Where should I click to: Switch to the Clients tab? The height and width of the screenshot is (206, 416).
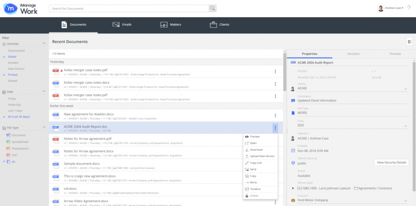click(219, 25)
